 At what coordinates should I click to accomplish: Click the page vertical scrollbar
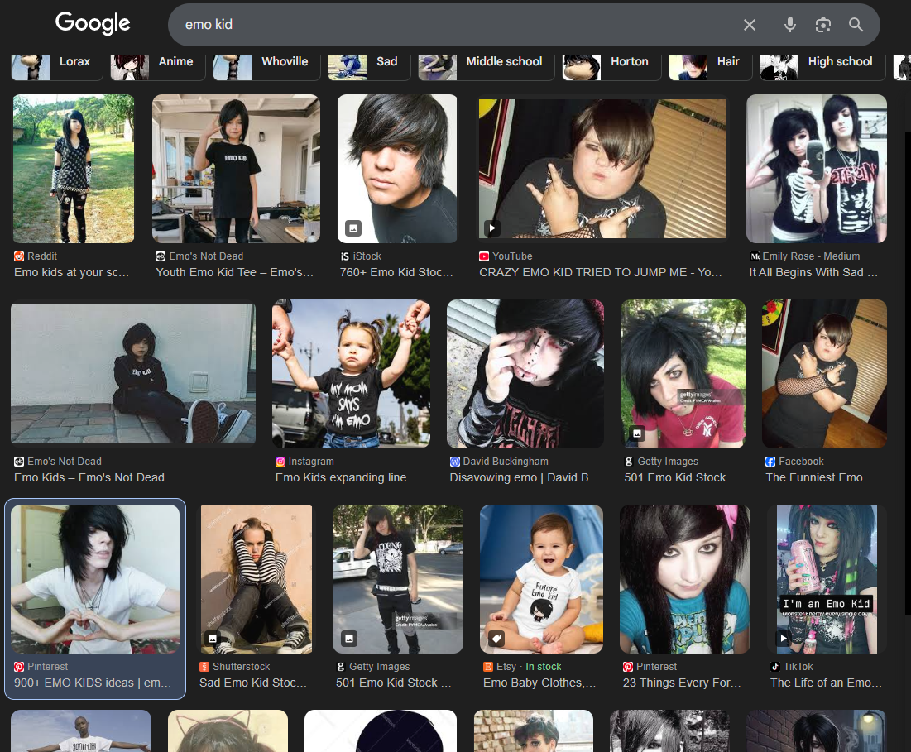click(x=908, y=373)
